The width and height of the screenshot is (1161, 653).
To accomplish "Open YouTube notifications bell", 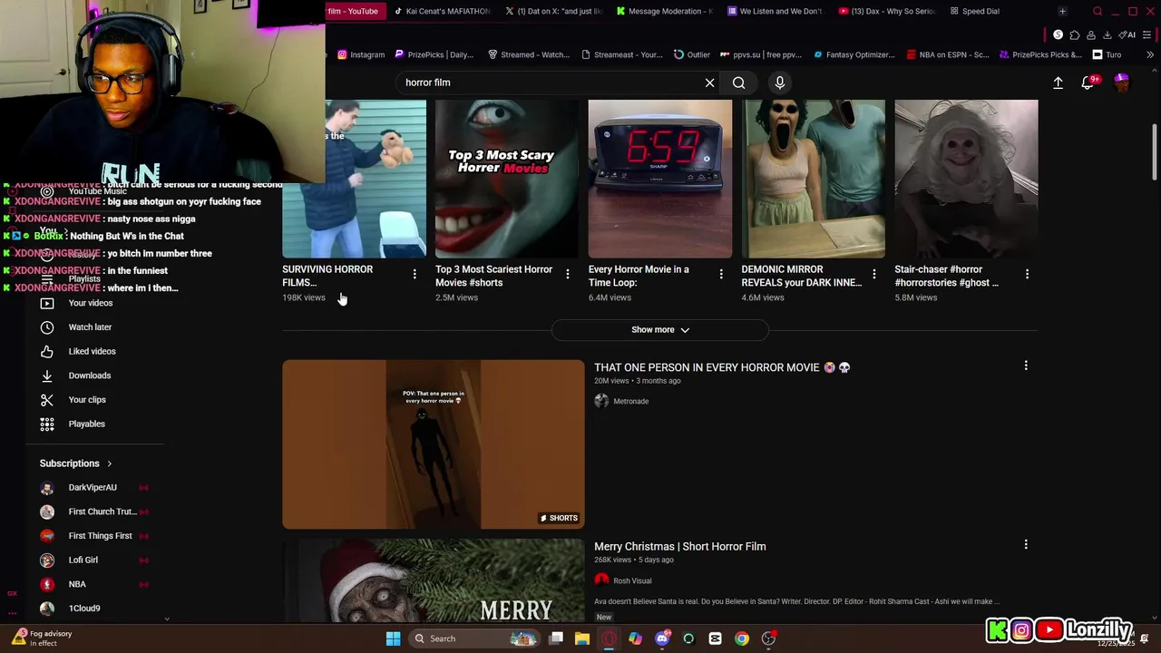I will pos(1088,83).
